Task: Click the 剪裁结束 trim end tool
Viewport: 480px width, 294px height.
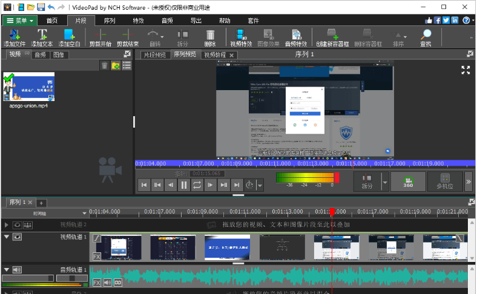Action: [128, 38]
